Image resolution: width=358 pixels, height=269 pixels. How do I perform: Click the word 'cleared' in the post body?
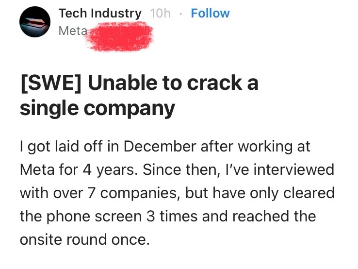point(309,193)
